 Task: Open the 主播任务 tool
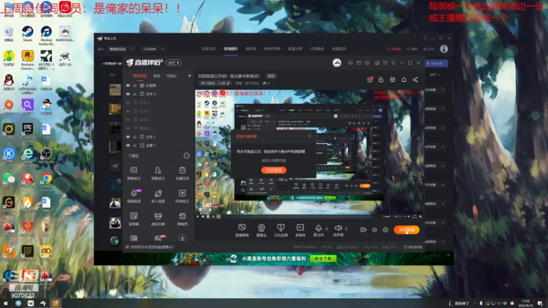[182, 173]
